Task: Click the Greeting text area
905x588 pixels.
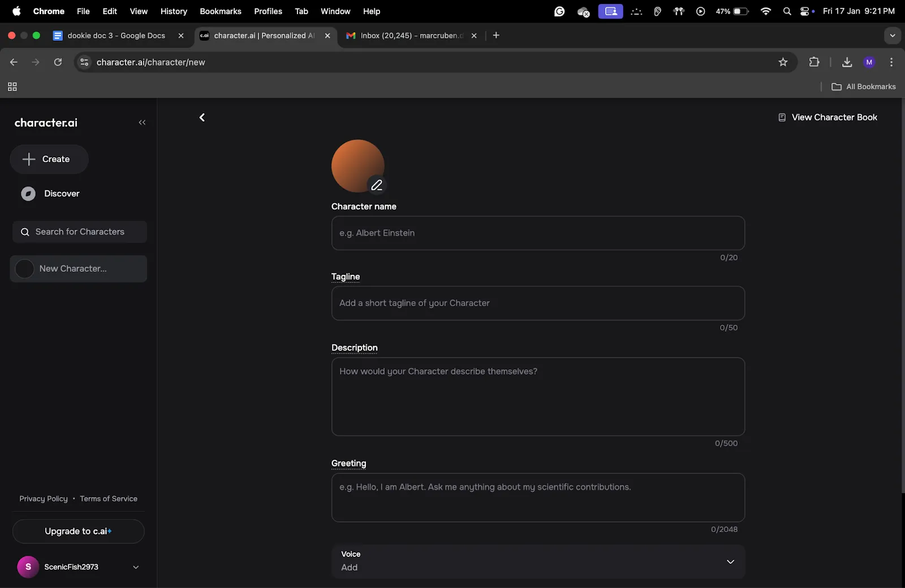Action: coord(538,498)
